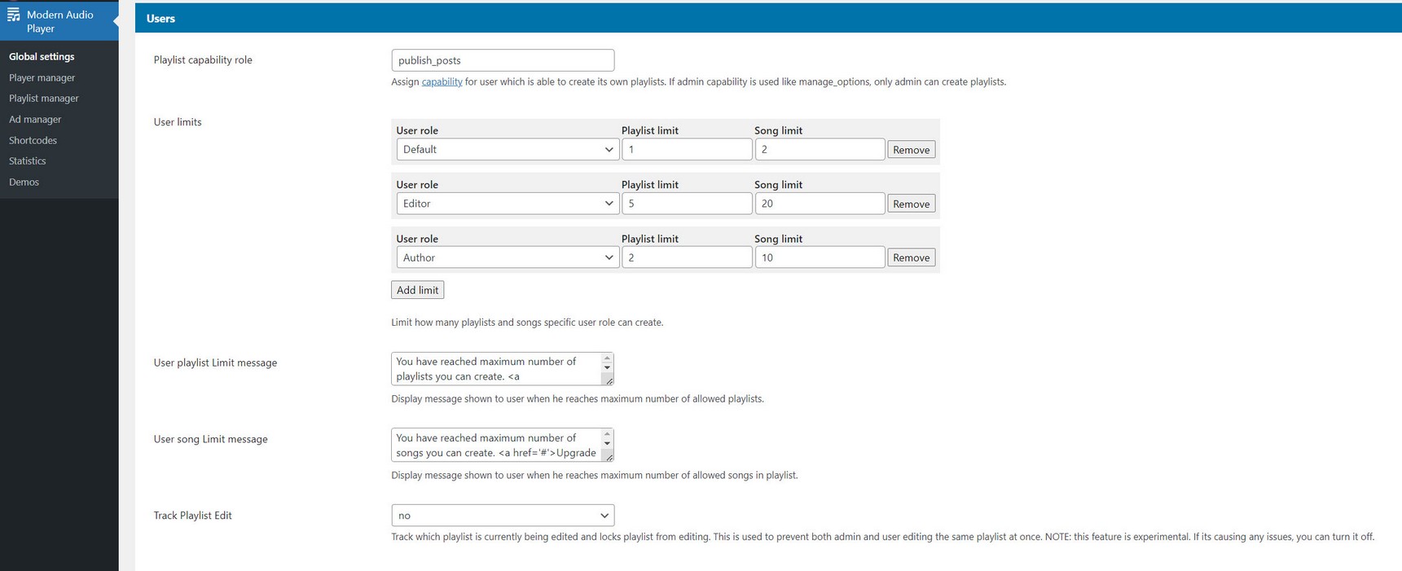Open the Player manager page
This screenshot has height=571, width=1402.
42,77
